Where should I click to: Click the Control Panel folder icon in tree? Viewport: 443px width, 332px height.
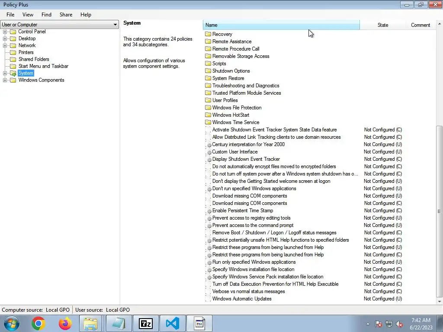click(13, 32)
